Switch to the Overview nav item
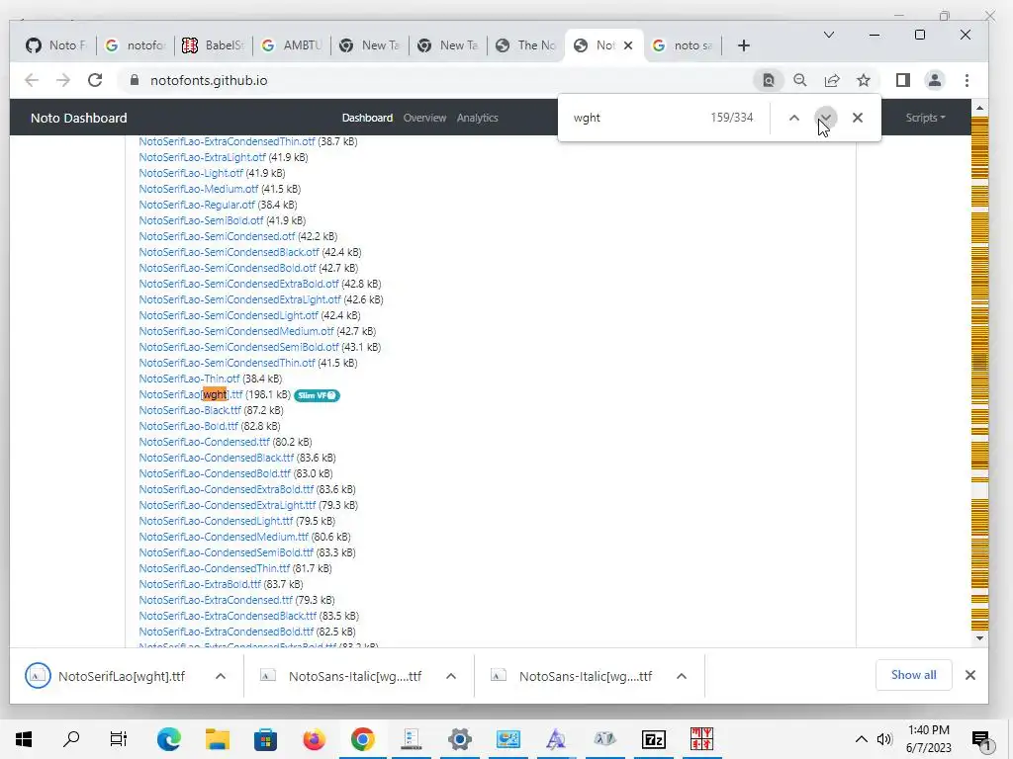 coord(424,118)
